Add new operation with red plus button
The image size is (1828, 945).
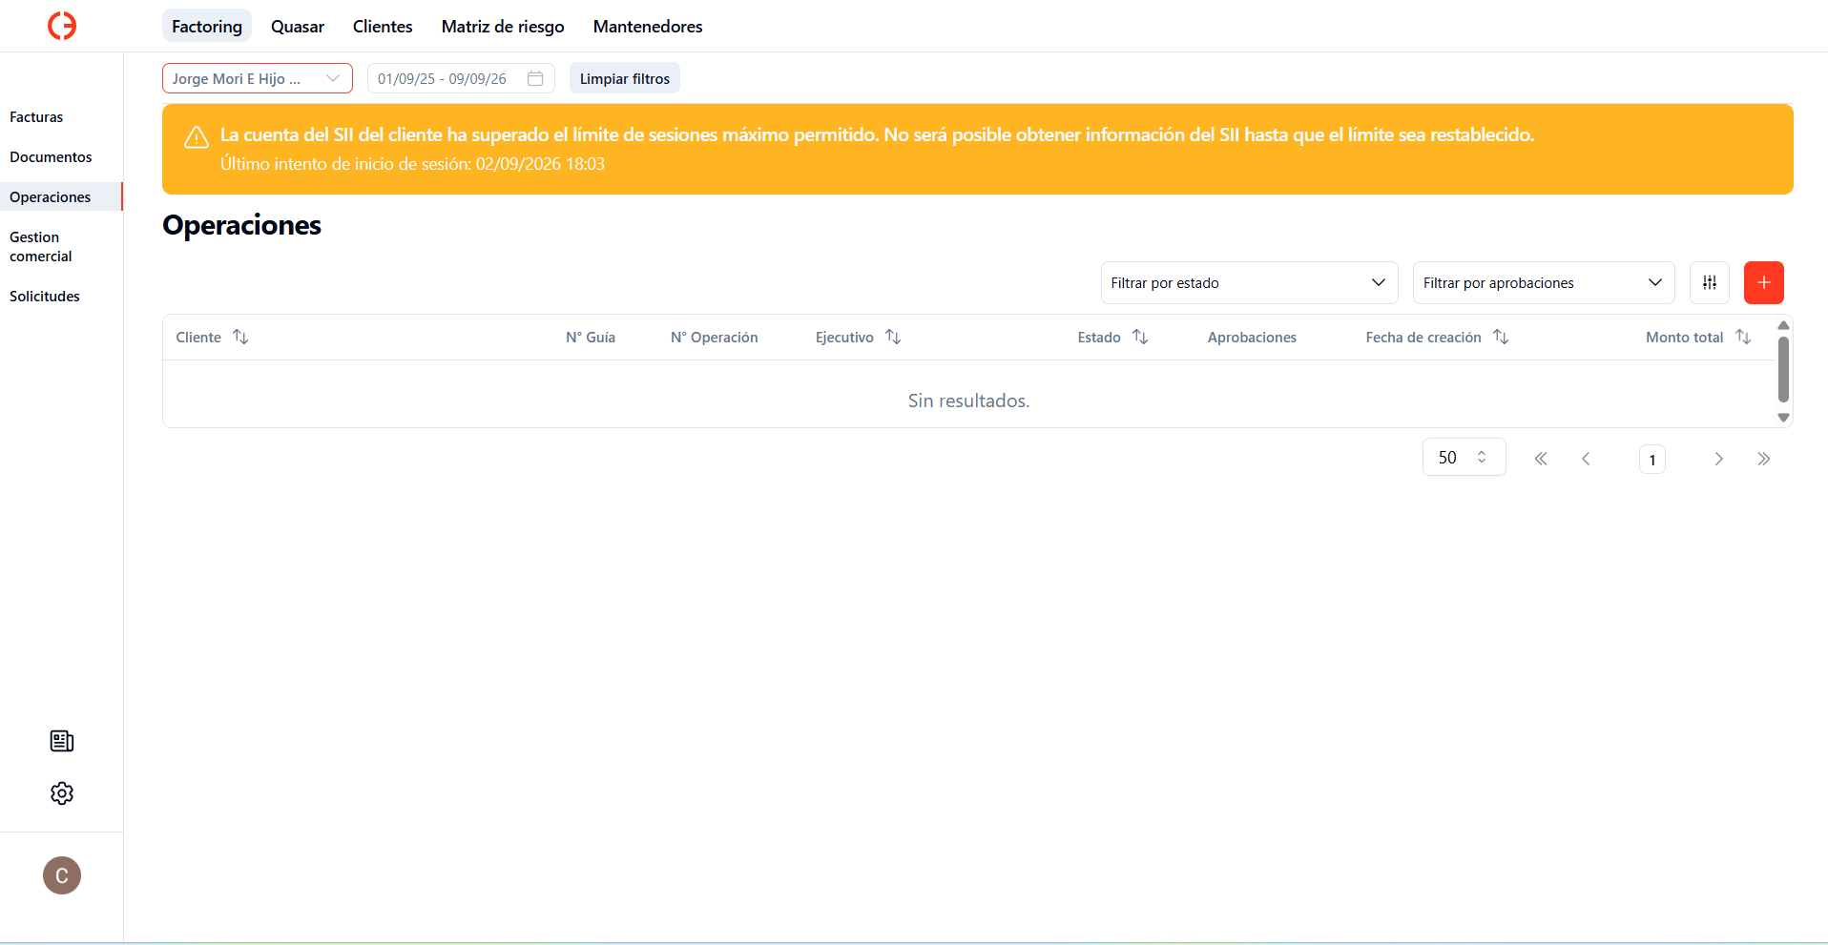coord(1764,282)
